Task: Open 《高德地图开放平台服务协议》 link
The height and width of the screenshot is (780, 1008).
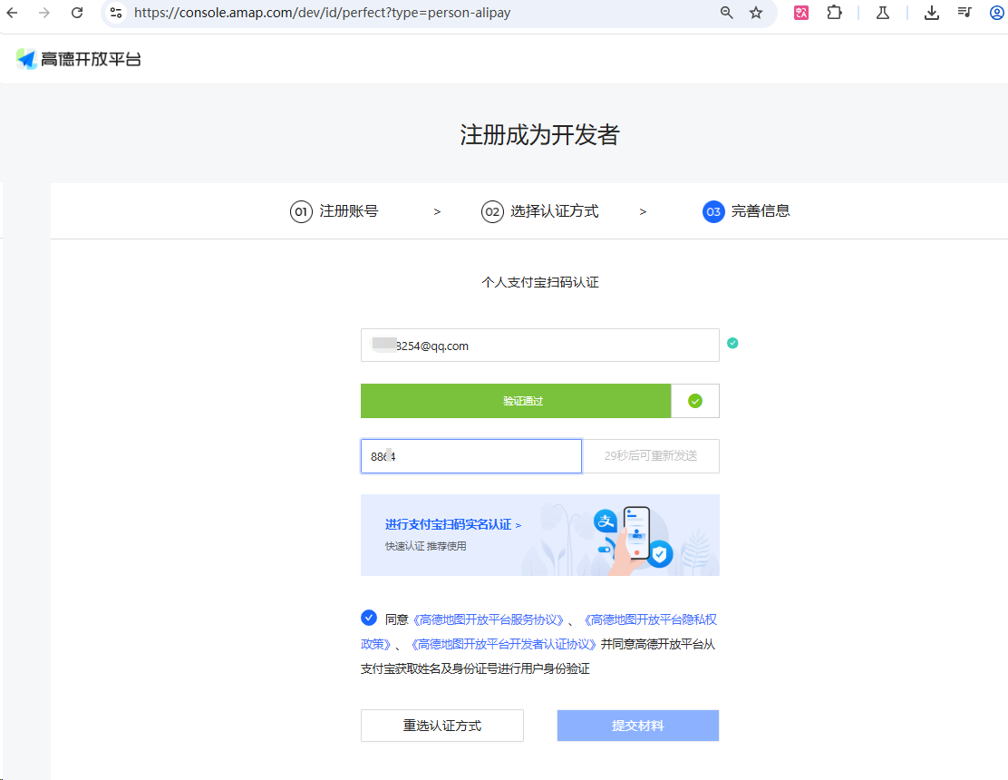Action: coord(489,619)
